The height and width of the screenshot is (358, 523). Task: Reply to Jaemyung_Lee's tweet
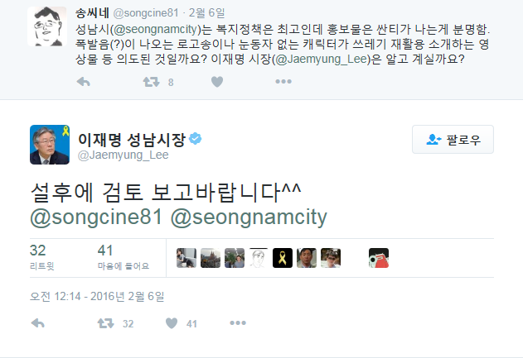[x=37, y=323]
